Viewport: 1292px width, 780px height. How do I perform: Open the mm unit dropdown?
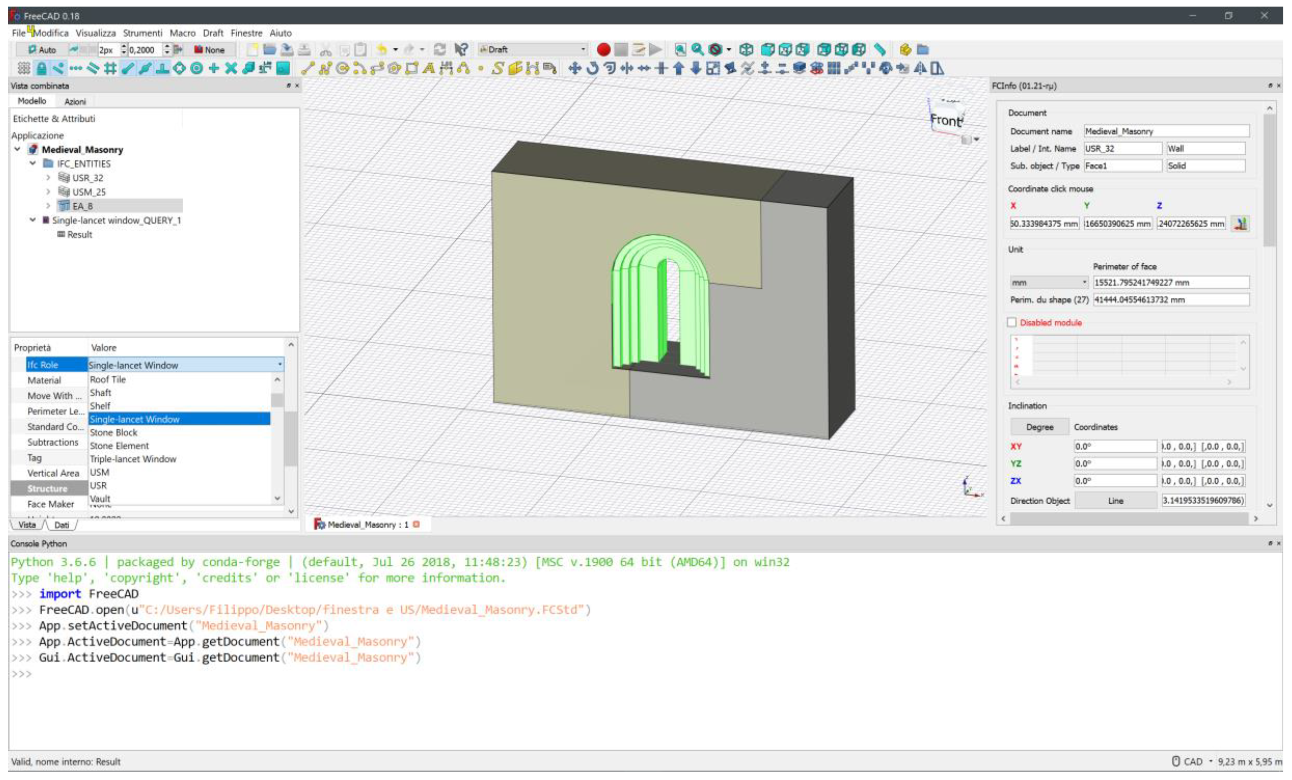tap(1049, 282)
